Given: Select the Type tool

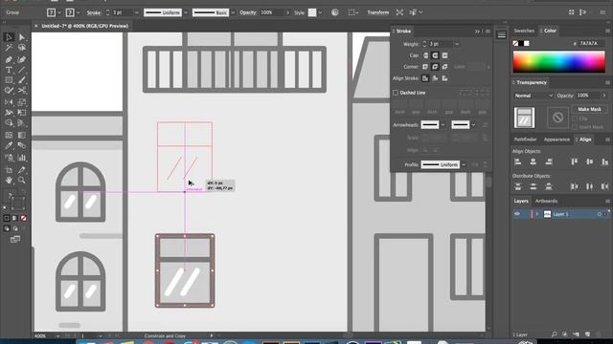Looking at the screenshot, I should point(9,70).
